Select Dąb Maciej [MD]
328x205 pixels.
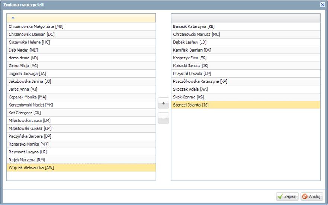[x=81, y=50]
